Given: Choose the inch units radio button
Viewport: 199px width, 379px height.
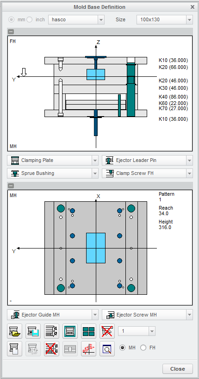Looking at the screenshot, I should coord(29,19).
